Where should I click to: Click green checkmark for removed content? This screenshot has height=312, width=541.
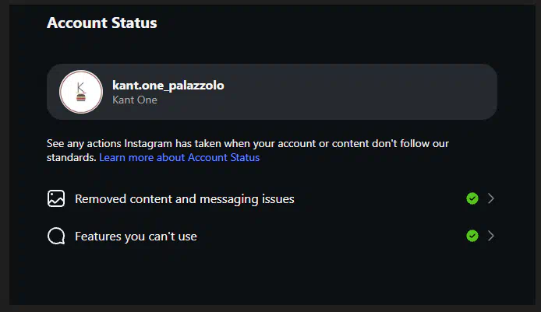pos(472,198)
